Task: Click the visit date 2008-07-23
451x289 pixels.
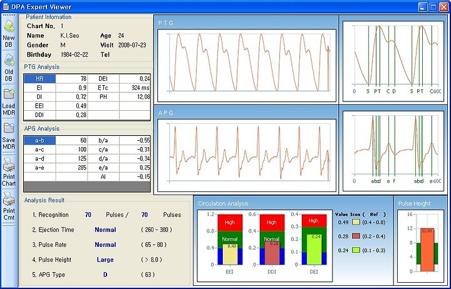Action: [132, 45]
